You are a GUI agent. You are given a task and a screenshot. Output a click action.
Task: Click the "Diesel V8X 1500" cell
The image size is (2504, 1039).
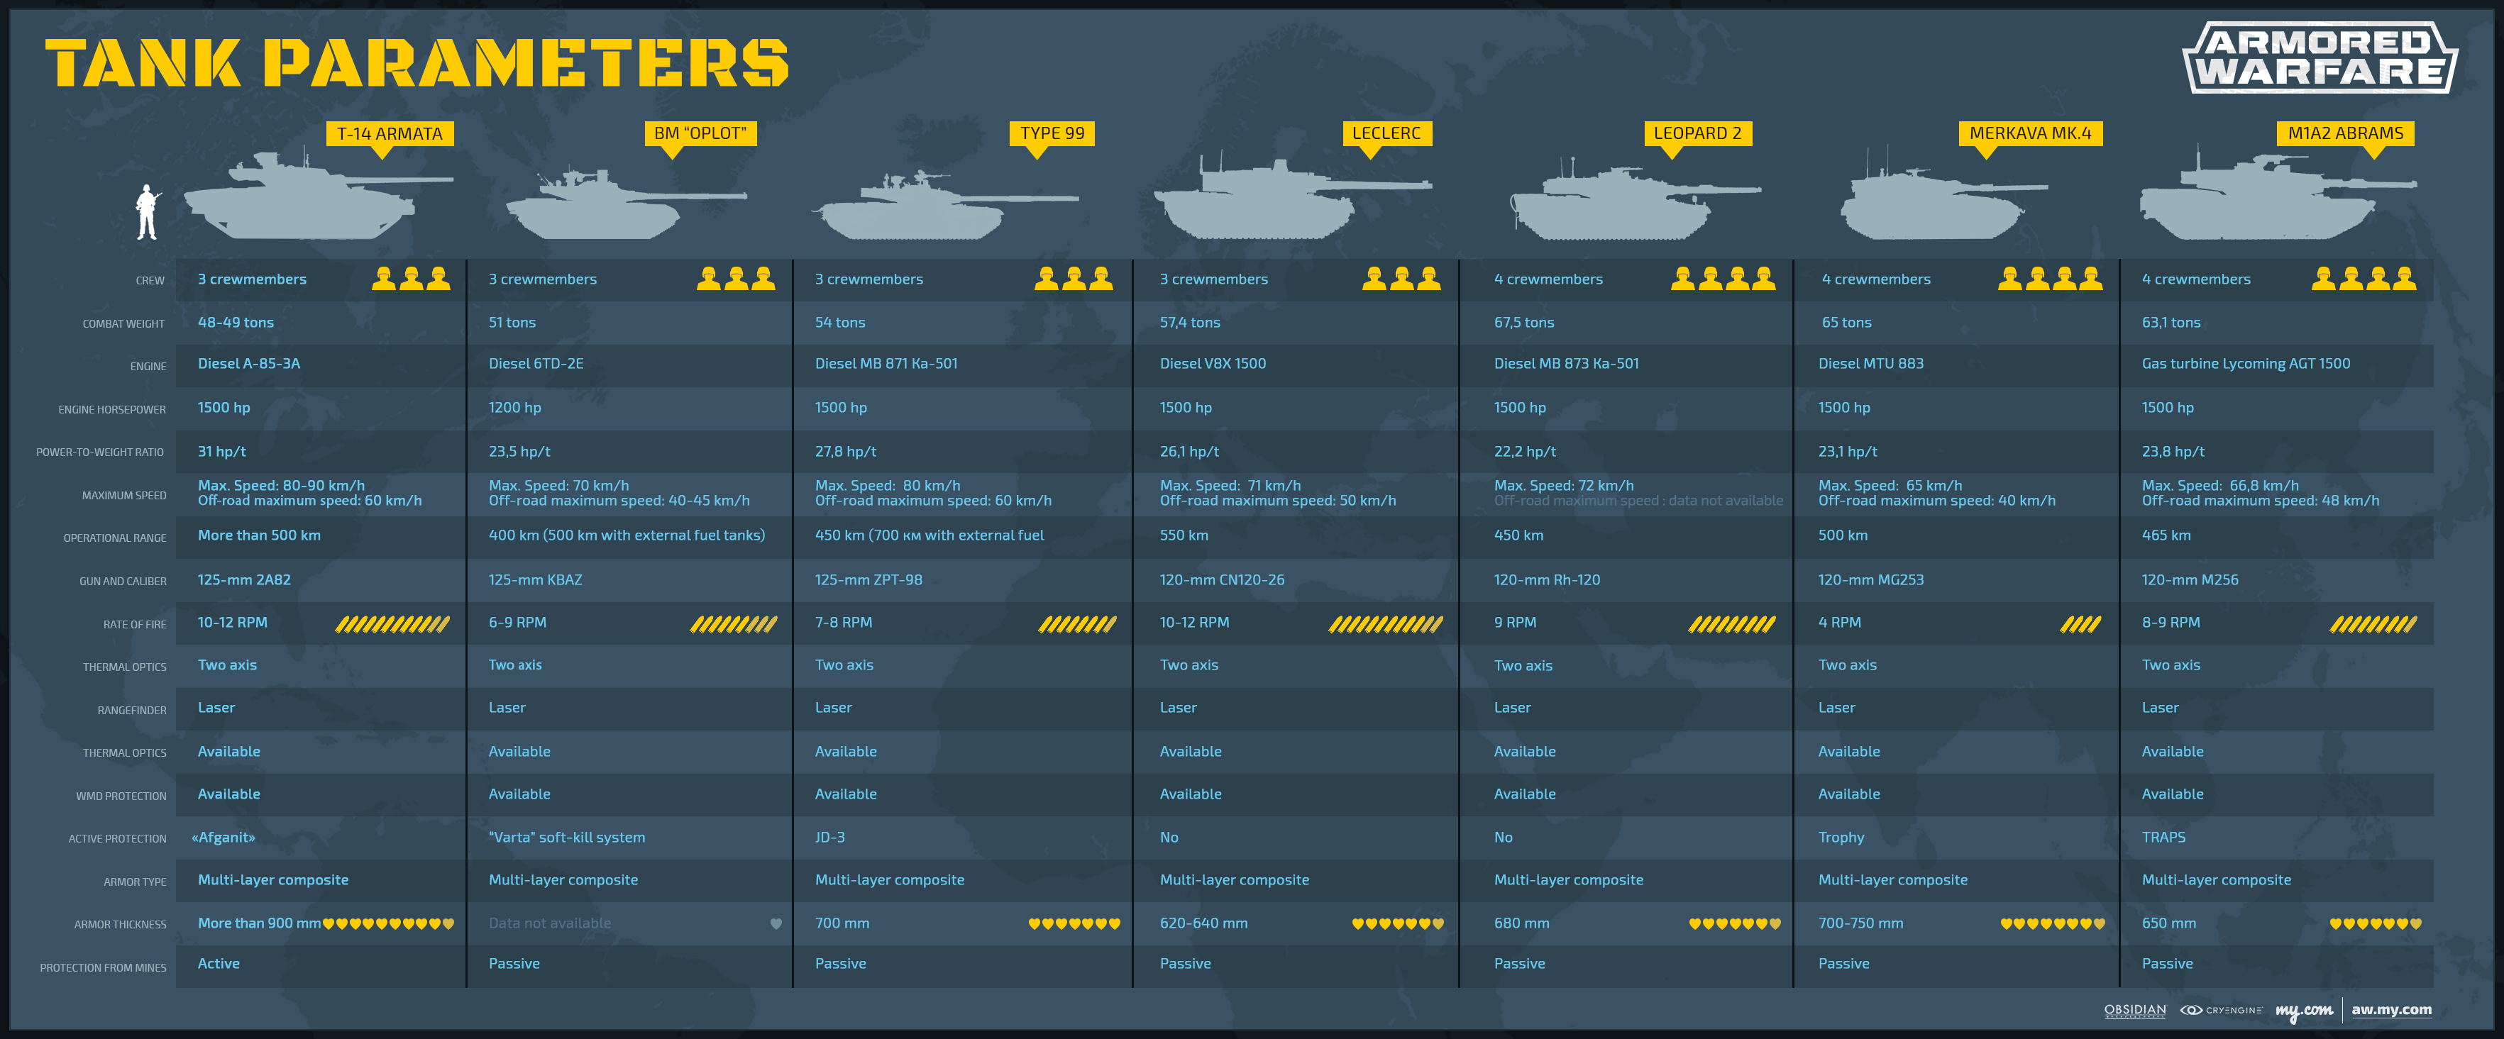pyautogui.click(x=1213, y=364)
